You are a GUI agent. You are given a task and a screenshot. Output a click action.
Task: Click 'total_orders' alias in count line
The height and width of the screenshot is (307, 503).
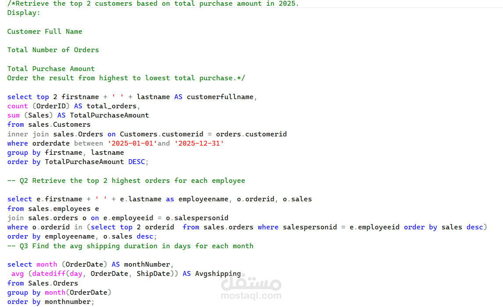[x=111, y=106]
